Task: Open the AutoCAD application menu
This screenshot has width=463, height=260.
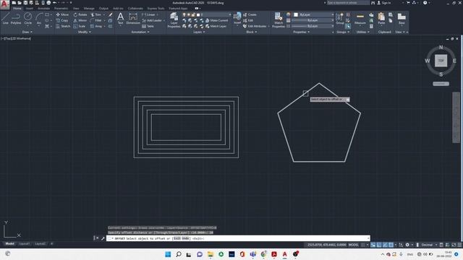Action: point(4,5)
